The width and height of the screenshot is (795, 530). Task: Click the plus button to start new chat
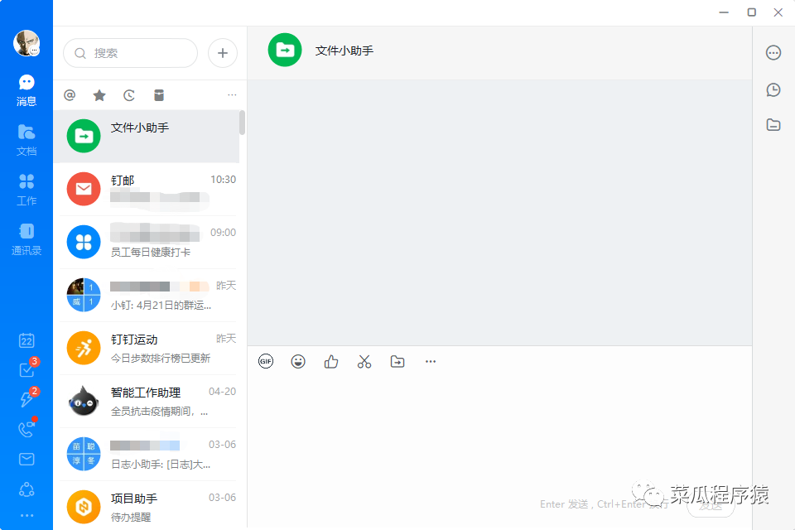(223, 53)
